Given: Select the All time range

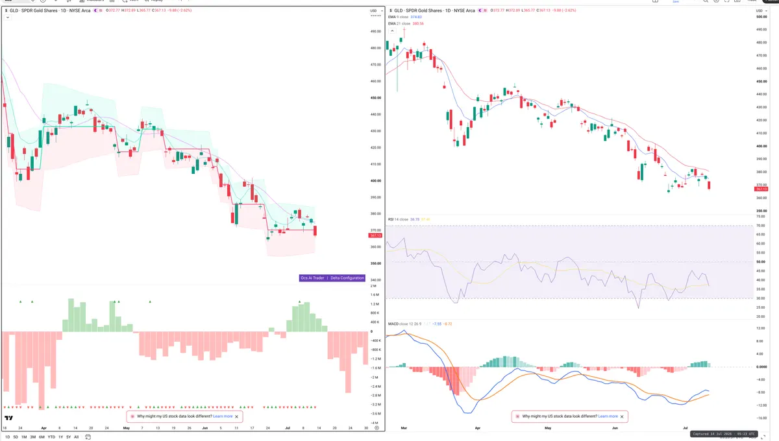Looking at the screenshot, I should coord(76,437).
